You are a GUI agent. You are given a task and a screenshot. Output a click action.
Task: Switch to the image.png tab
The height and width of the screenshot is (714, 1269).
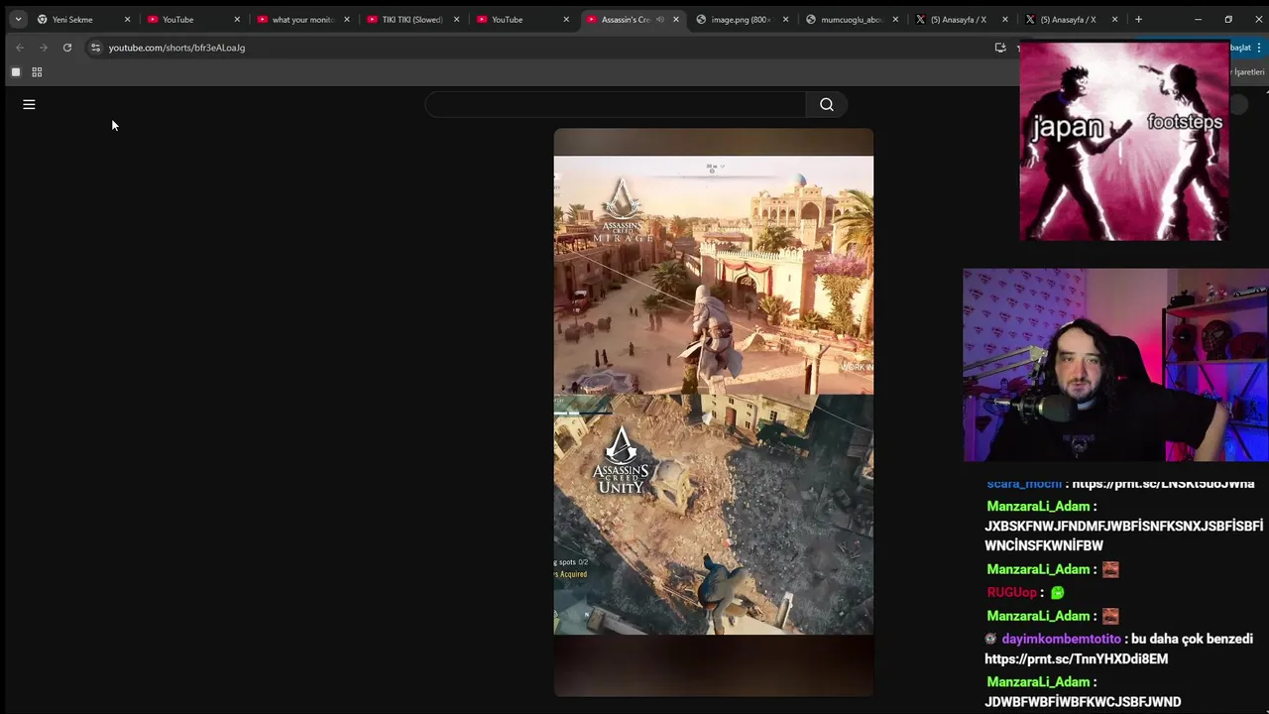point(741,19)
